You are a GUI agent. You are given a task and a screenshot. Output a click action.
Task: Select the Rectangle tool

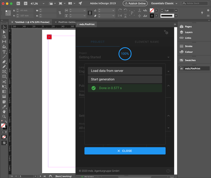point(4,76)
